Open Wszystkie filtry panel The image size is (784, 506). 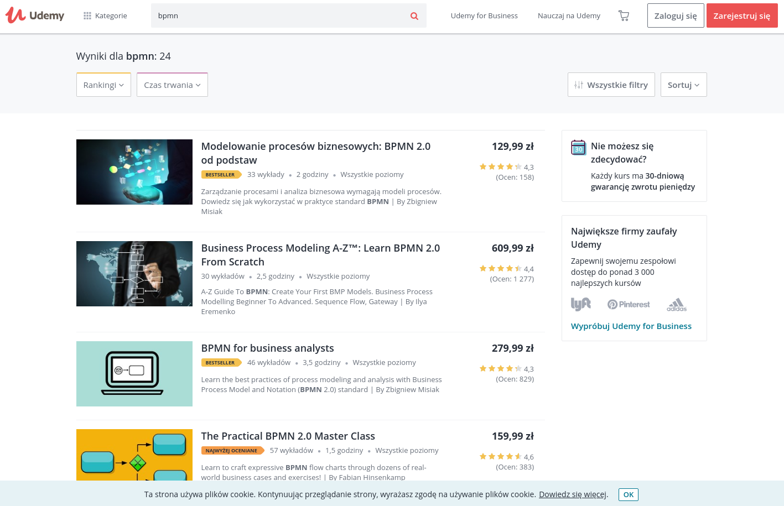pyautogui.click(x=611, y=85)
